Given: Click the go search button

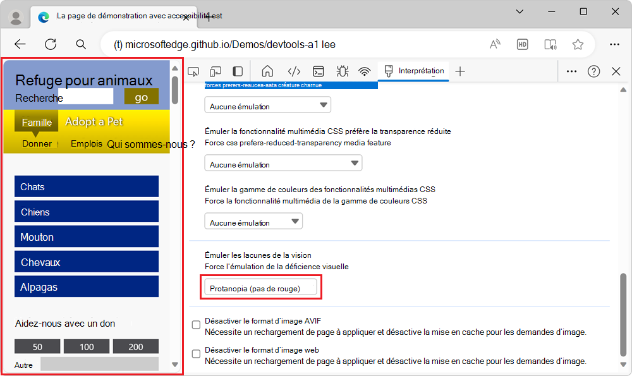Looking at the screenshot, I should (x=141, y=97).
